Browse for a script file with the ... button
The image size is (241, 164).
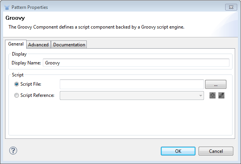coord(216,84)
